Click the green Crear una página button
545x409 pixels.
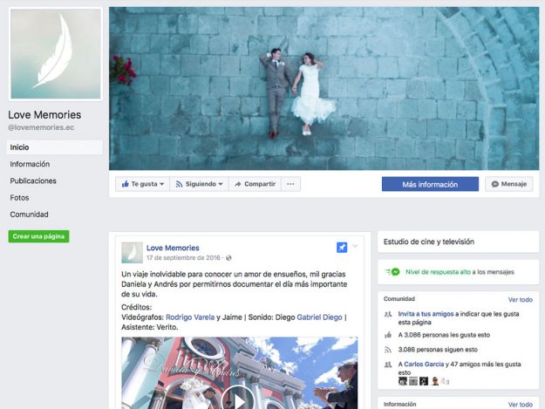click(38, 236)
